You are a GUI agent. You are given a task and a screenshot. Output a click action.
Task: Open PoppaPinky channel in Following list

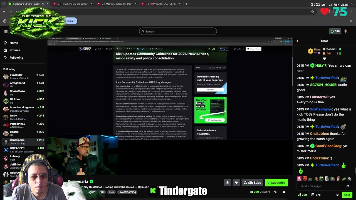click(24, 125)
